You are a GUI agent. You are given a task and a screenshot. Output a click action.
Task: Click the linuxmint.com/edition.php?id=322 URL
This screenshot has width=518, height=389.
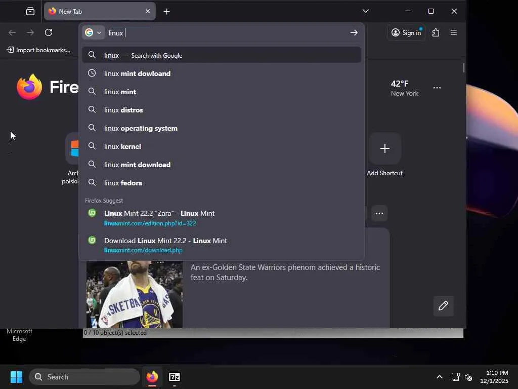150,223
